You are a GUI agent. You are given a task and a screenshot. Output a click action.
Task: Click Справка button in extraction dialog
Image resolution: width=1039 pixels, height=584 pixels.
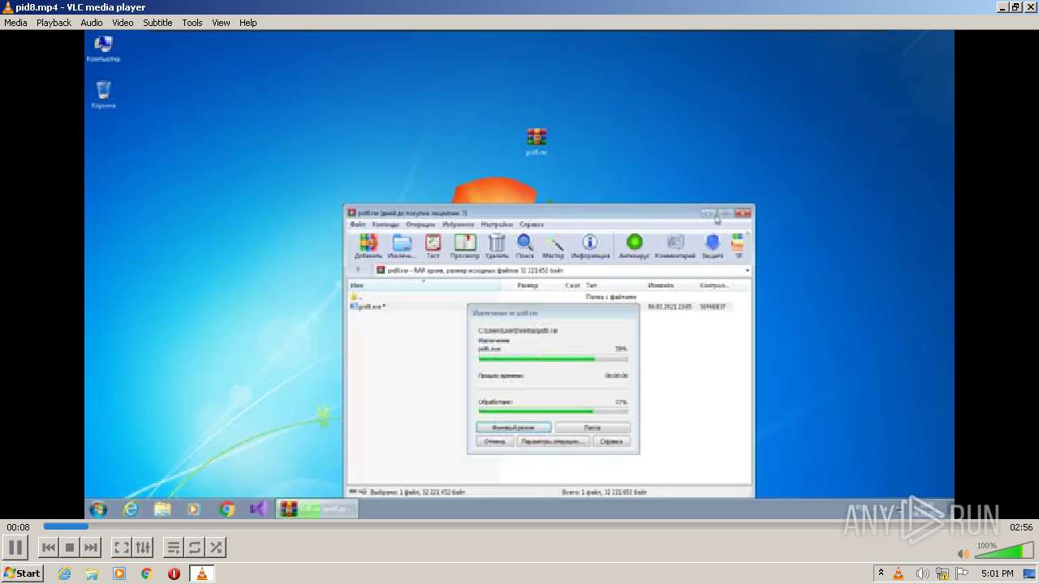(611, 441)
